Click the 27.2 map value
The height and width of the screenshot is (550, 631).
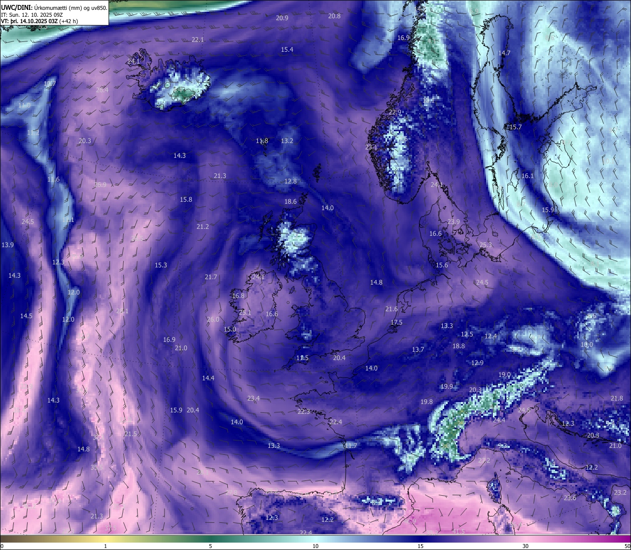(x=484, y=460)
